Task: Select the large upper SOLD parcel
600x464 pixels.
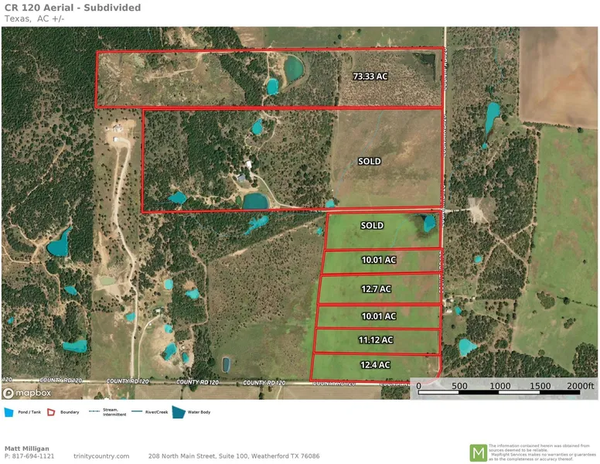Action: point(370,162)
